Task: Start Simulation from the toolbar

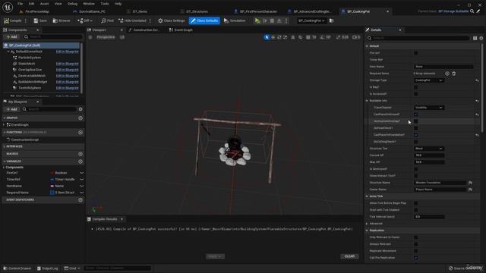Action: (235, 20)
